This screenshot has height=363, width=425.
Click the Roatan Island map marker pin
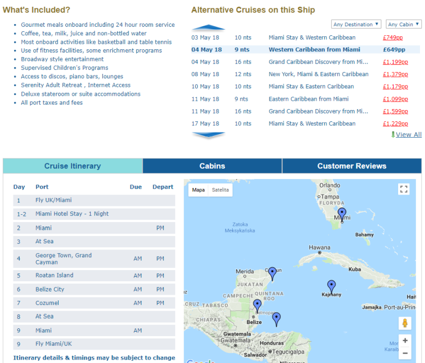tap(276, 319)
